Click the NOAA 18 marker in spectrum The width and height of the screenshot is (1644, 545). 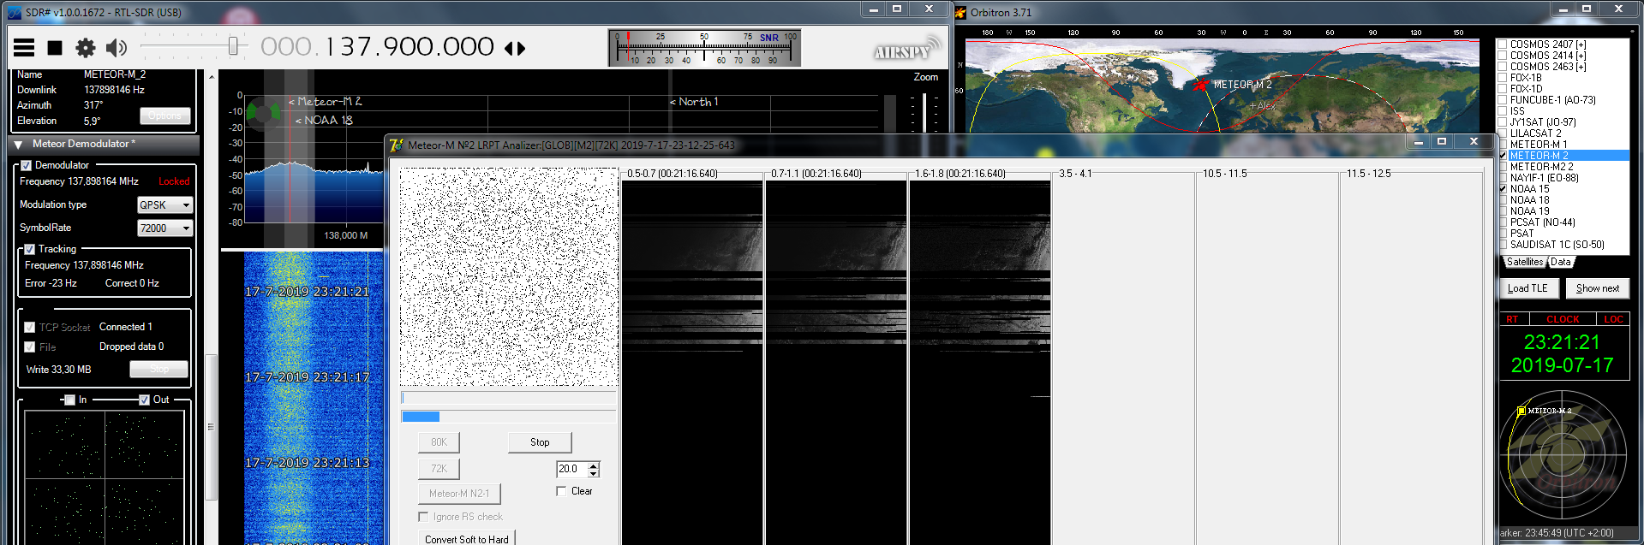[325, 120]
